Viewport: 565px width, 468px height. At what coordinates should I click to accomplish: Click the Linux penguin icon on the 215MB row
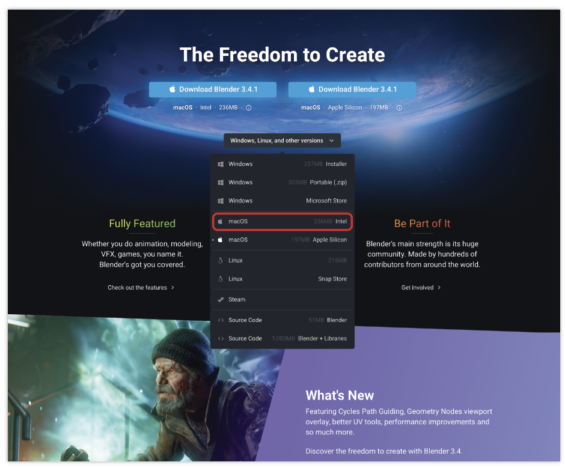[x=221, y=260]
